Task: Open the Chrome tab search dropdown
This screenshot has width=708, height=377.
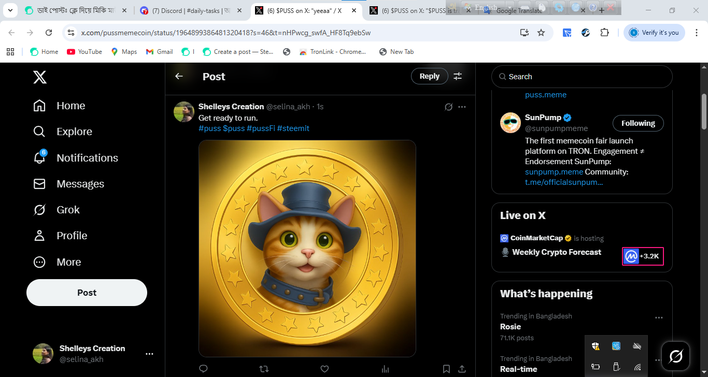Action: (10, 10)
